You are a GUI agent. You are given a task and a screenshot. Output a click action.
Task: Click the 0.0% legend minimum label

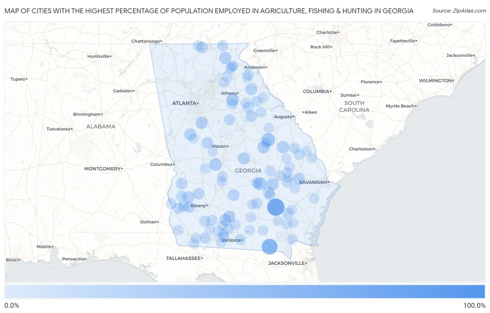click(x=12, y=305)
